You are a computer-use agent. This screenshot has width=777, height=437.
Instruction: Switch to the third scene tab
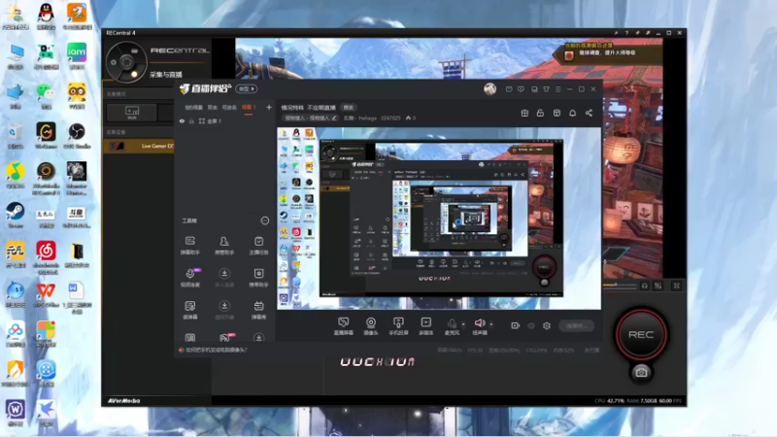[x=229, y=108]
